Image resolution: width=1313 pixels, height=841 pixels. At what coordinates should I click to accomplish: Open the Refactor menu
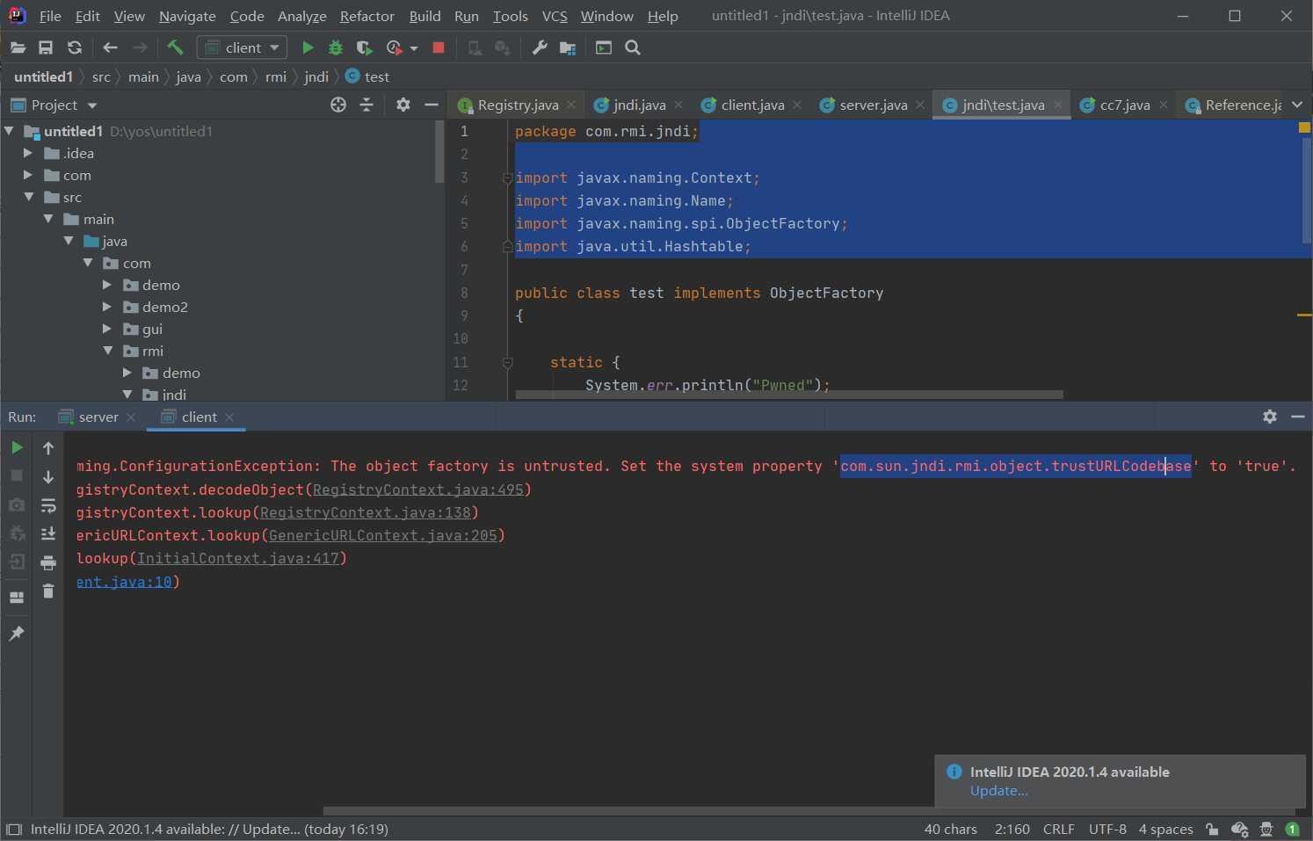[367, 16]
